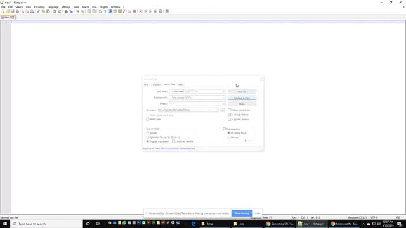Select the On losing focus transparency option
The width and height of the screenshot is (406, 228).
coord(229,133)
